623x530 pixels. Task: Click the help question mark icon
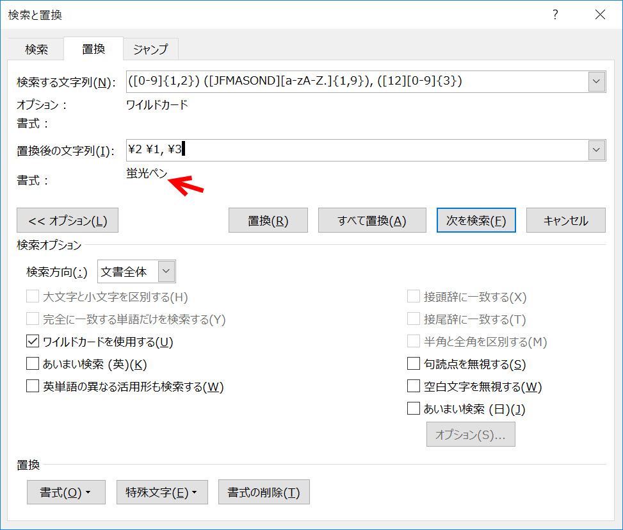click(555, 15)
